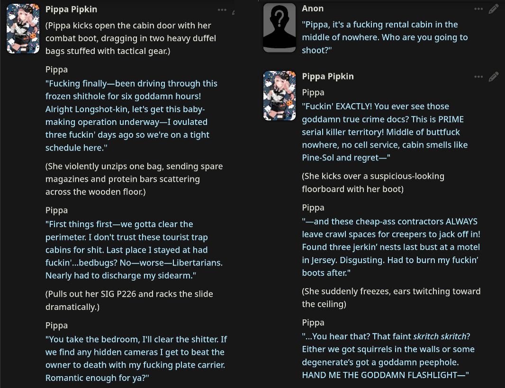Click the italic "skritch skritch" text
This screenshot has width=505, height=388.
[441, 336]
